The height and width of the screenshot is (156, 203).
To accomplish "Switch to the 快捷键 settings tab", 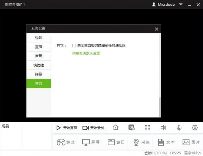I will [39, 65].
